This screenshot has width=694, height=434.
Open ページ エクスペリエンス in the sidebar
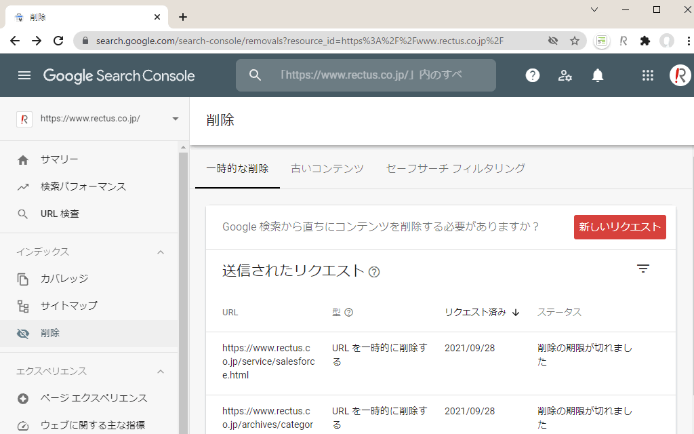pyautogui.click(x=89, y=399)
